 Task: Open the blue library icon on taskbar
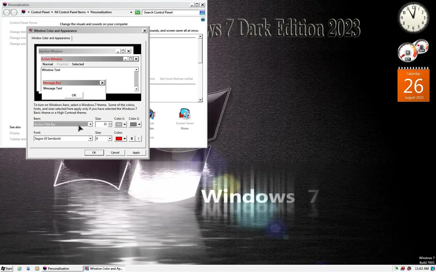coord(28,269)
